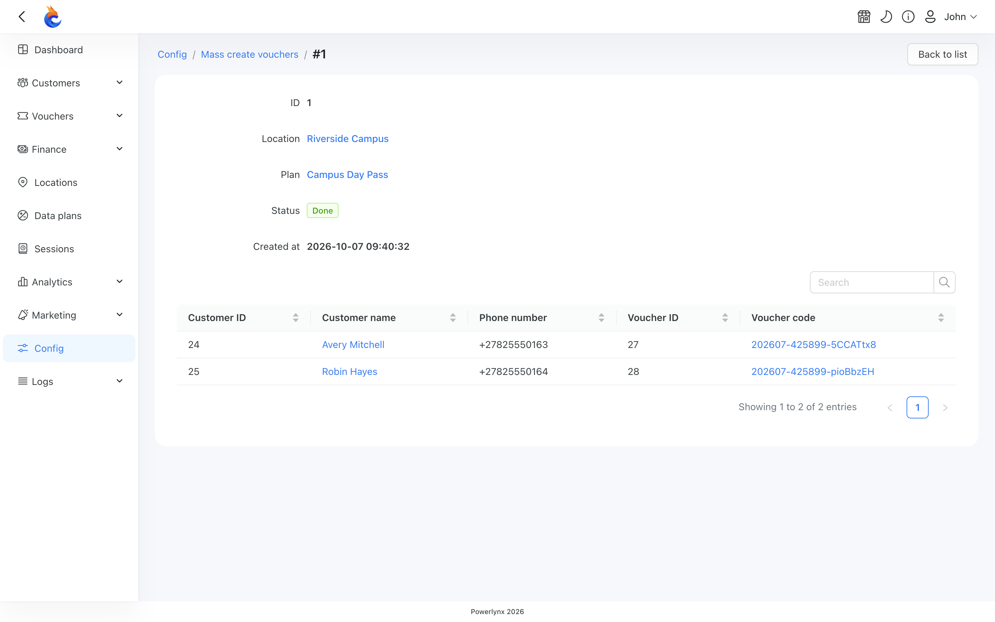Click the Done status badge
The height and width of the screenshot is (622, 995).
322,211
